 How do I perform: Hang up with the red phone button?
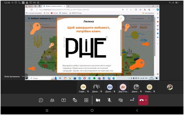tap(142, 100)
